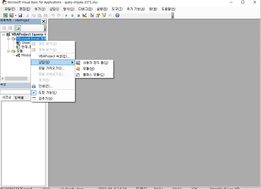Viewport: 261px width, 189px height.
Task: Open the 보기(V) menu
Action: tap(40, 9)
